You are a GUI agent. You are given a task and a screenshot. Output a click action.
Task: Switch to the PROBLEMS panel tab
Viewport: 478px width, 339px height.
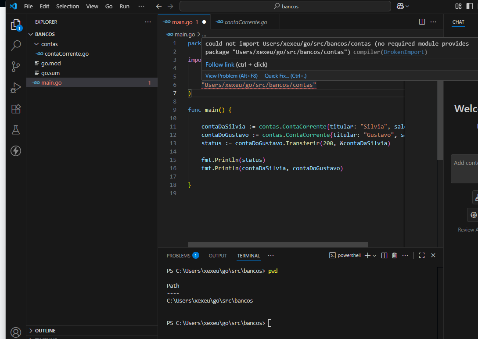point(183,256)
